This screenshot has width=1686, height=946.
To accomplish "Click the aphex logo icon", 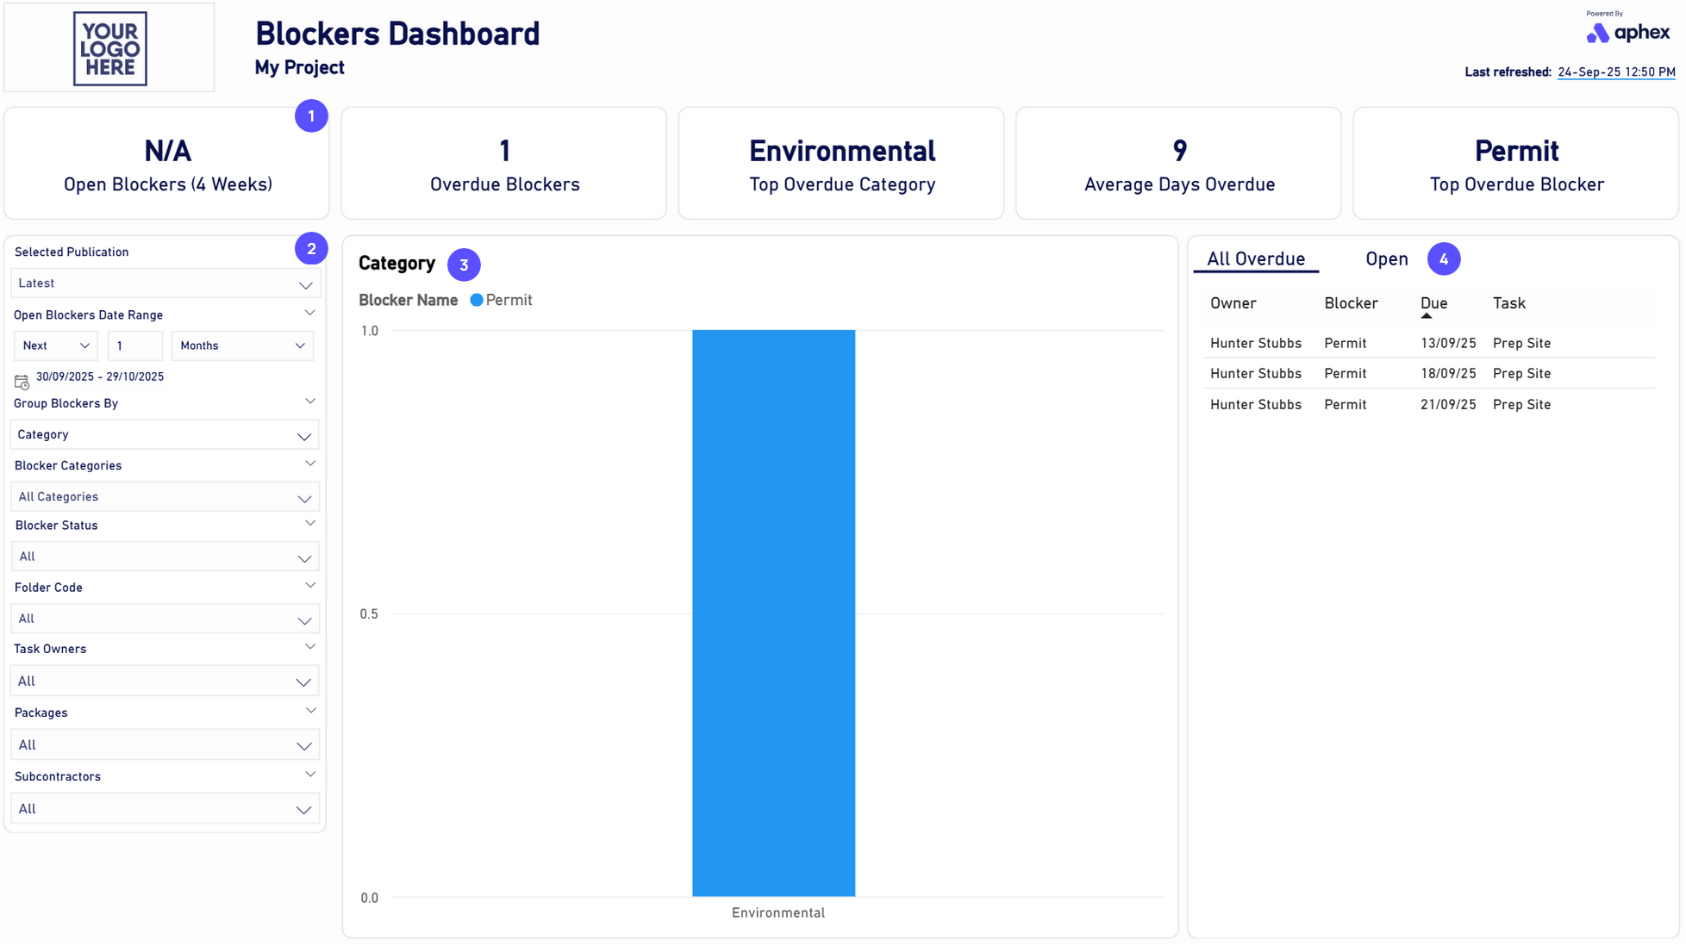I will 1597,34.
